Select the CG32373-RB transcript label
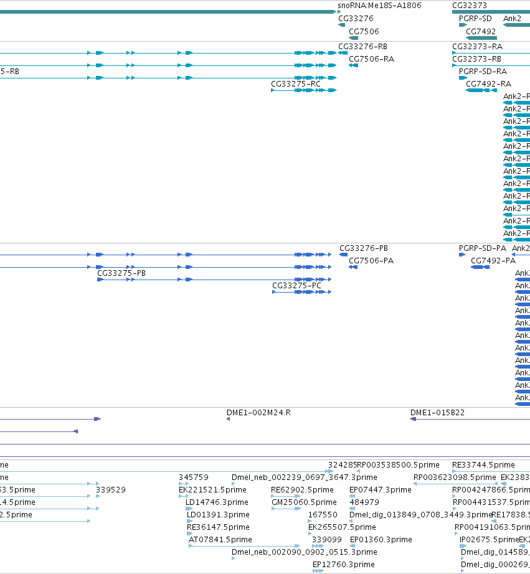The height and width of the screenshot is (574, 530). [x=476, y=59]
